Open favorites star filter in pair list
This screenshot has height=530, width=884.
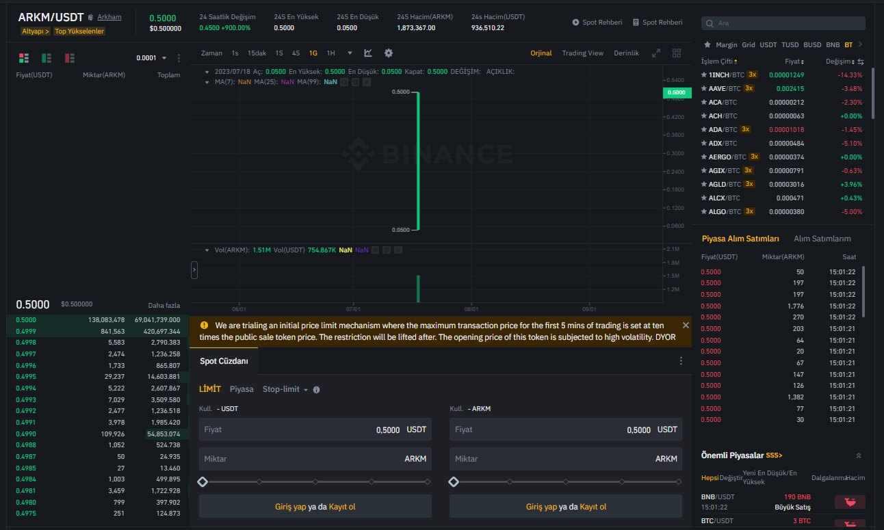point(707,44)
